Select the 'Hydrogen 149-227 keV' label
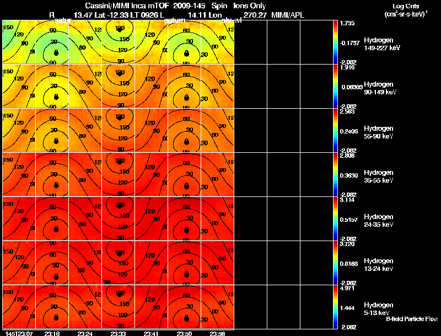Screen dimensions: 441x336 [382, 44]
